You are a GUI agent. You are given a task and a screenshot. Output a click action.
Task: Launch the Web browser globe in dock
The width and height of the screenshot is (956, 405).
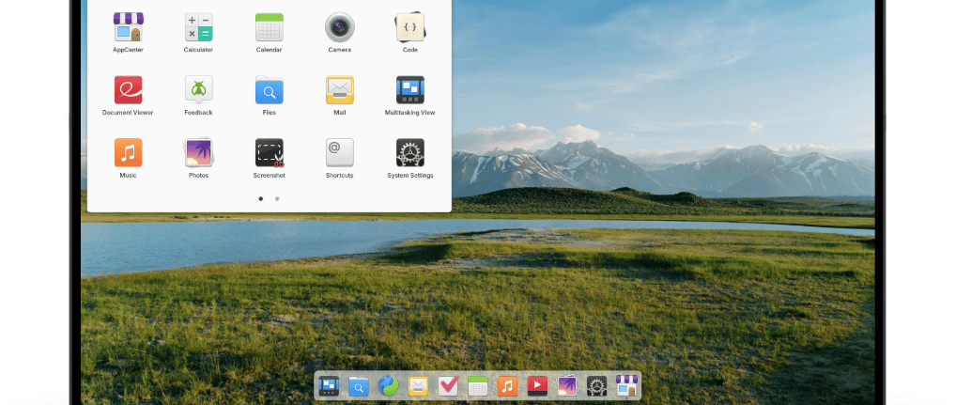389,385
